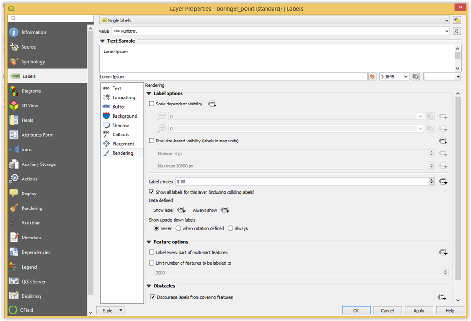
Task: Open the 1:1645 scale dropdown
Action: 394,76
